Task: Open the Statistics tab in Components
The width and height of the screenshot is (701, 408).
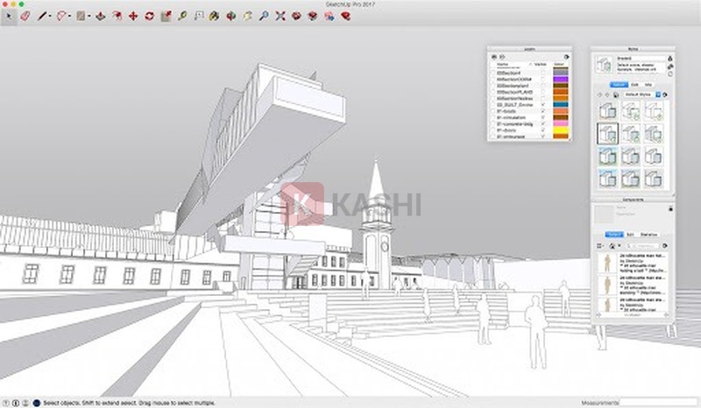Action: tap(650, 235)
